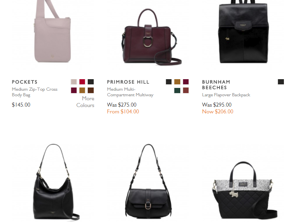View the pink cross body bag image
Screen dimensions: 297x222
tap(53, 33)
